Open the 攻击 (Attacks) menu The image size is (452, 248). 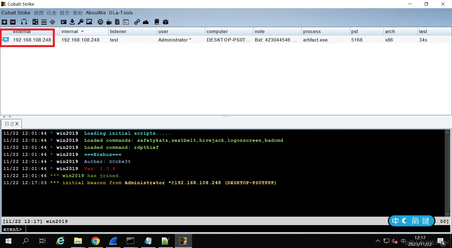click(52, 13)
